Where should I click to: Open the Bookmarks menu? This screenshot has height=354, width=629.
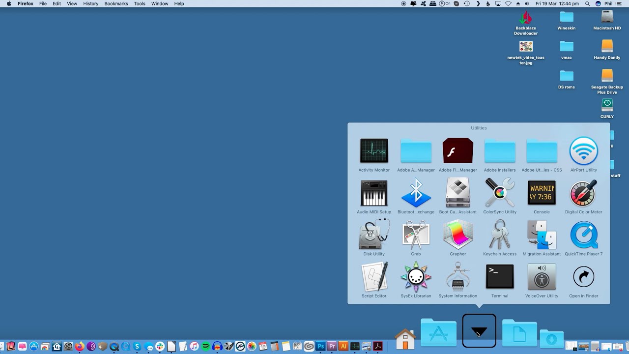click(x=116, y=3)
